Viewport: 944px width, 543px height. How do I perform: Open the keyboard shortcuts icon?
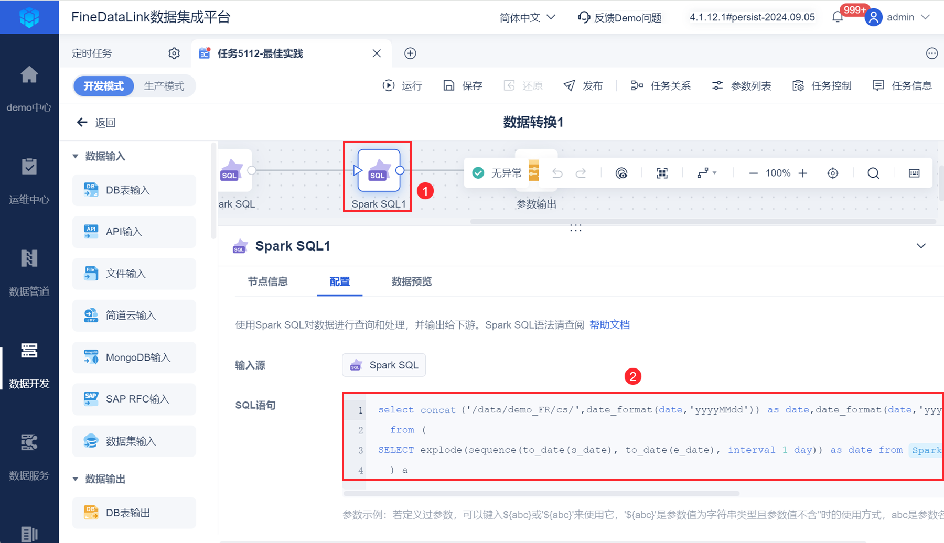click(914, 173)
